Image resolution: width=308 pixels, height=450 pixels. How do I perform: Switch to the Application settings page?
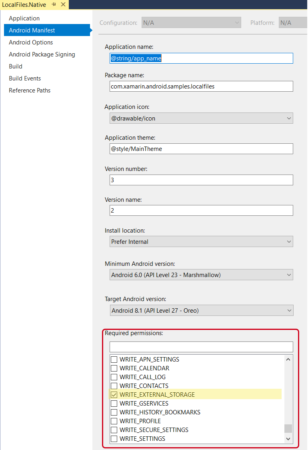(x=24, y=18)
